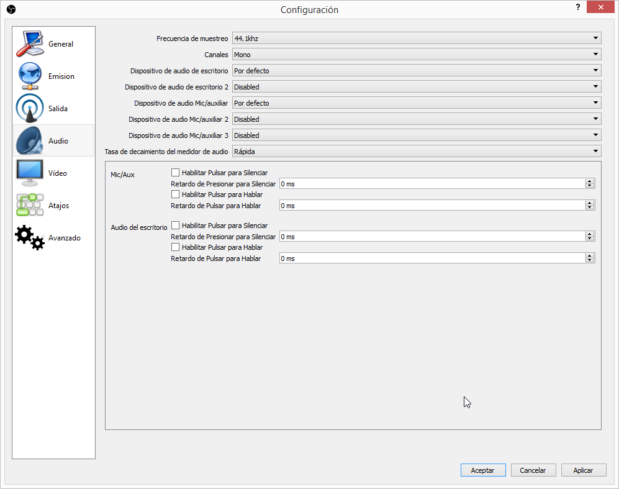Close the Configuración window
Viewport: 619px width, 489px height.
click(x=600, y=7)
